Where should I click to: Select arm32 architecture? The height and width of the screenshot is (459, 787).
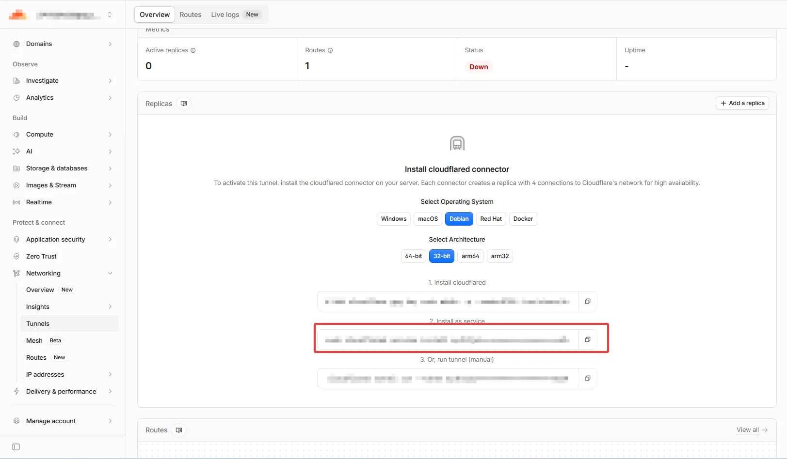click(499, 256)
